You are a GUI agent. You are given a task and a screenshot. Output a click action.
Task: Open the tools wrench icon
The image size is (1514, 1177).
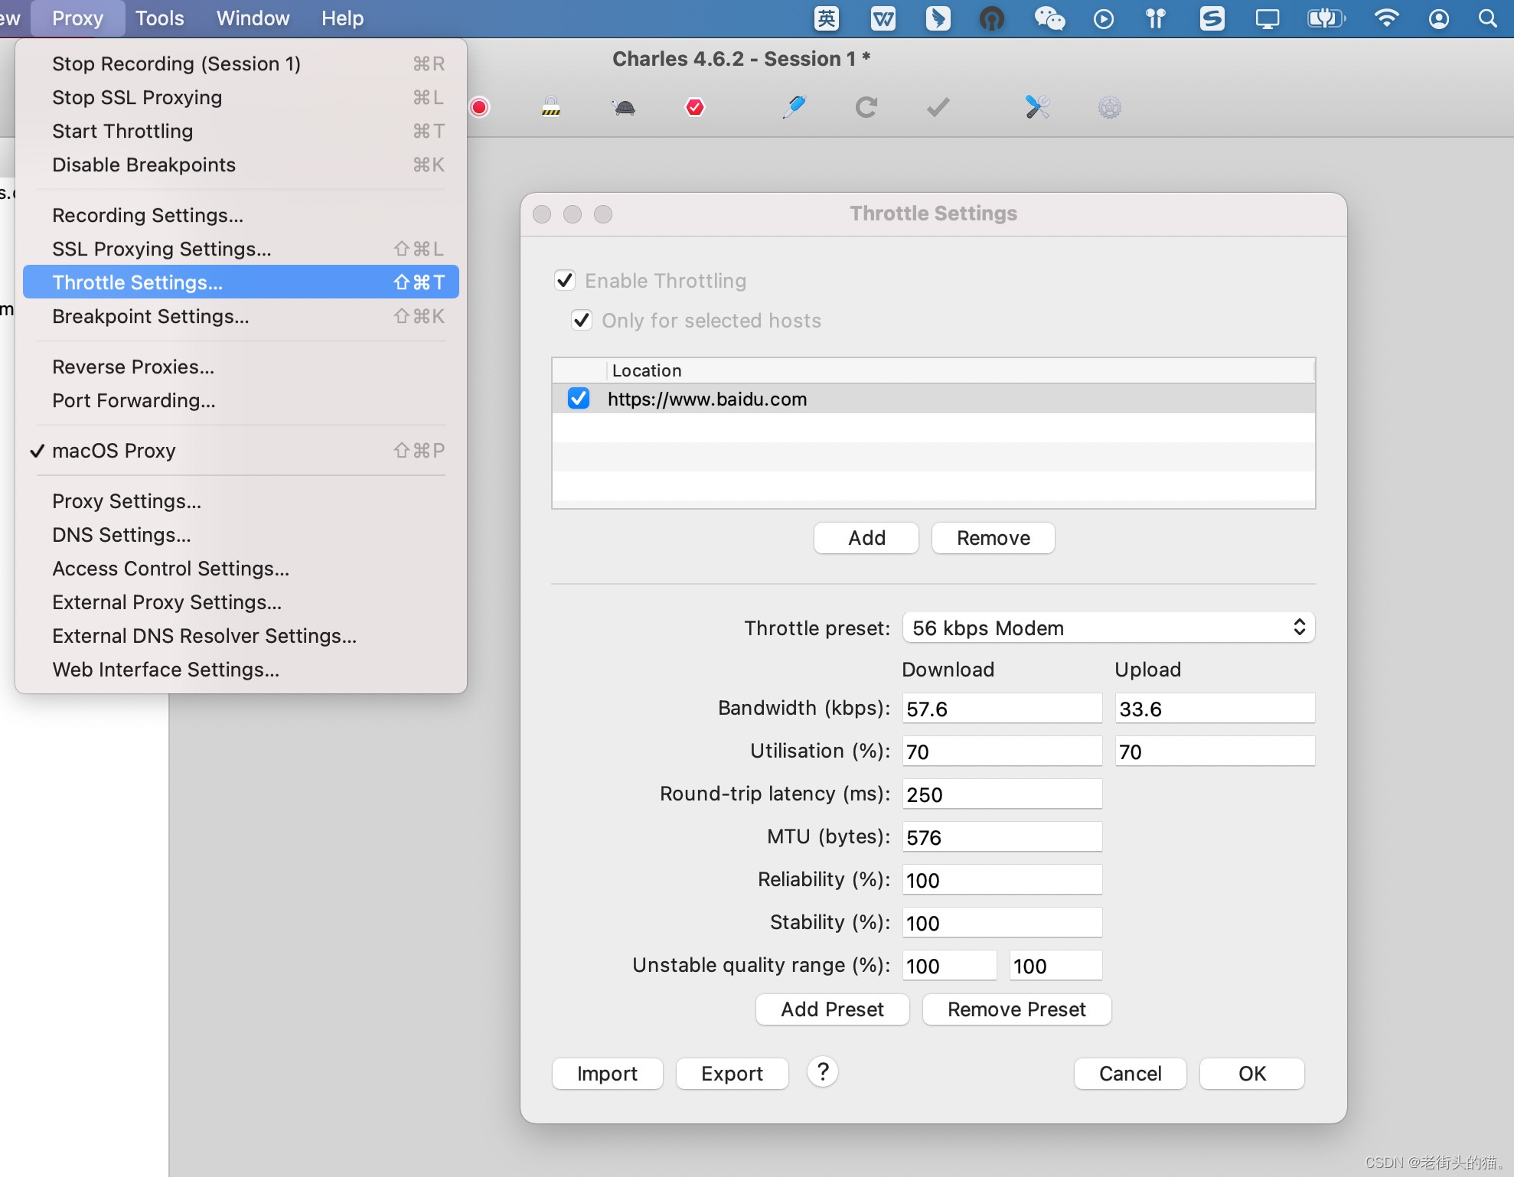[1037, 107]
